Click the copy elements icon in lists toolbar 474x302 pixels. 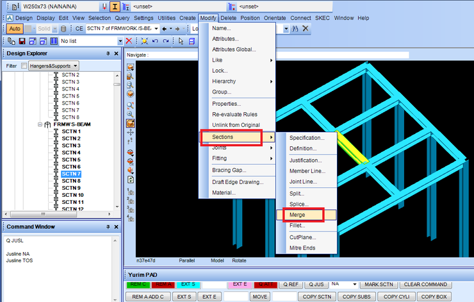(12, 41)
